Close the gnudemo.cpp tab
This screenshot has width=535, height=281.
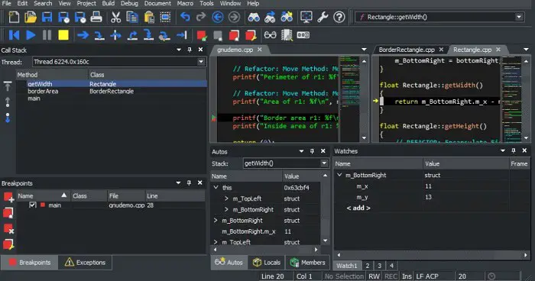point(260,50)
